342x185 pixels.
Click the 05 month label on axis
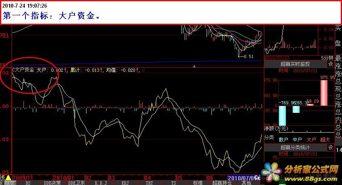coord(179,178)
